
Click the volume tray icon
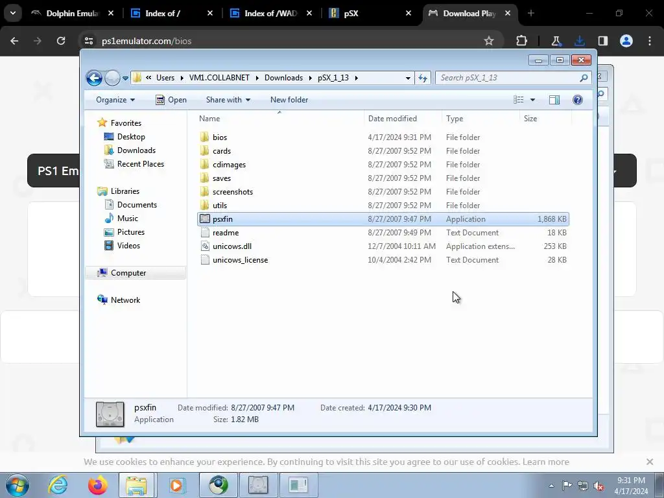click(x=599, y=486)
